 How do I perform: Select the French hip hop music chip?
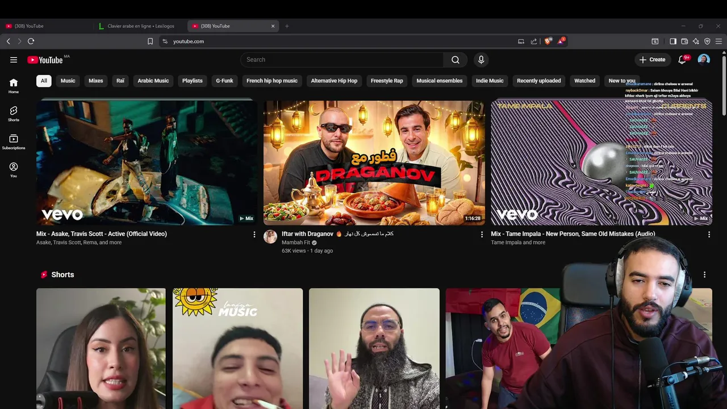(272, 81)
